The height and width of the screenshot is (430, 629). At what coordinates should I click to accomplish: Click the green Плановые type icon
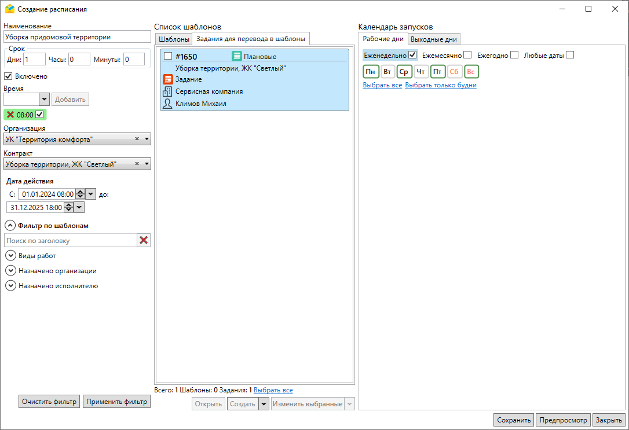click(x=236, y=56)
